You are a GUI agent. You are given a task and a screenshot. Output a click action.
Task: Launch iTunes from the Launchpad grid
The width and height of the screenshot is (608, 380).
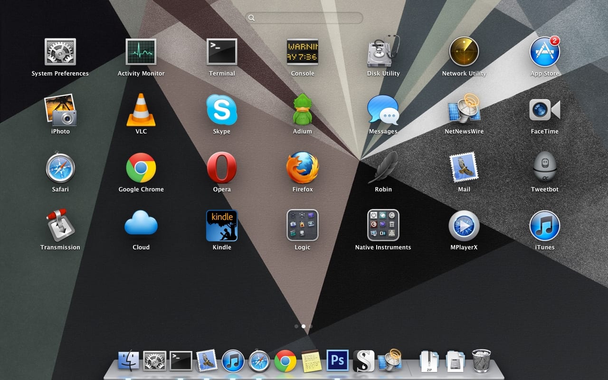tap(545, 226)
